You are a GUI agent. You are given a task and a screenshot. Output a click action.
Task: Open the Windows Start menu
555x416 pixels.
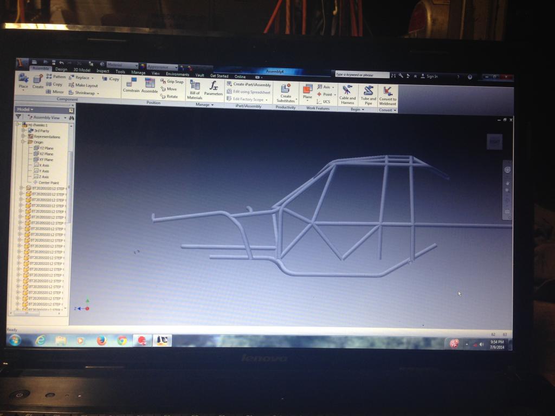[x=15, y=340]
